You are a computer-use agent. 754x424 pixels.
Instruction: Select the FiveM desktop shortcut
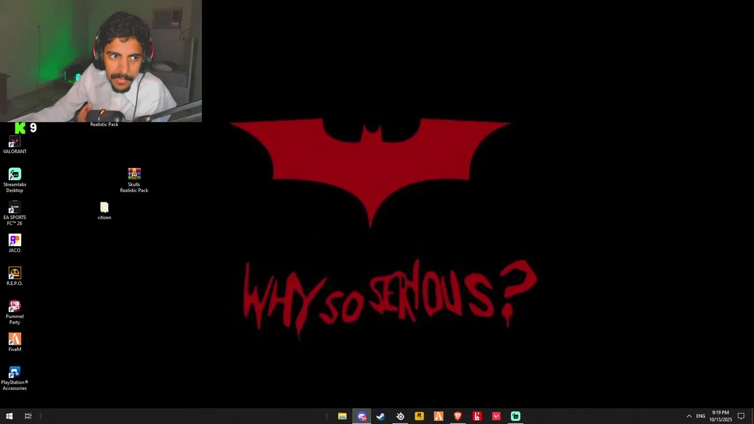click(x=15, y=342)
